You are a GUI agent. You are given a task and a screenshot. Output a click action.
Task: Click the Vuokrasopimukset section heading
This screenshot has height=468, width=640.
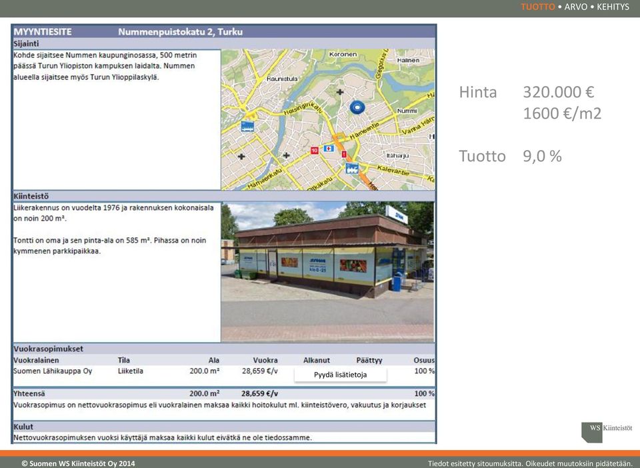tap(48, 349)
